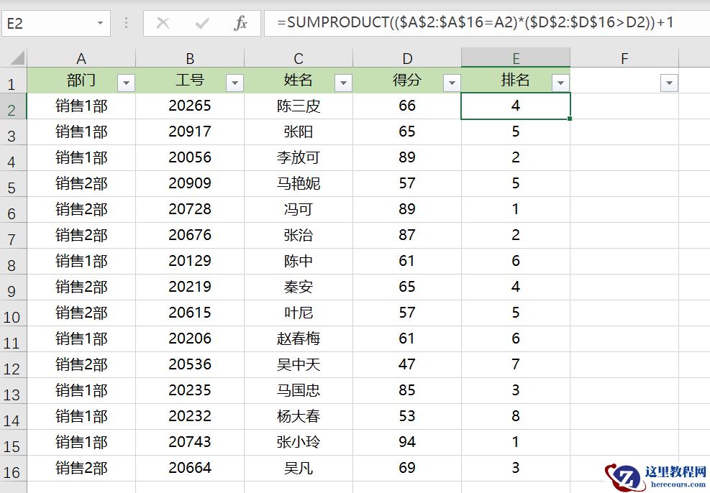Click the 部门 header cell
This screenshot has width=710, height=493.
coord(81,80)
